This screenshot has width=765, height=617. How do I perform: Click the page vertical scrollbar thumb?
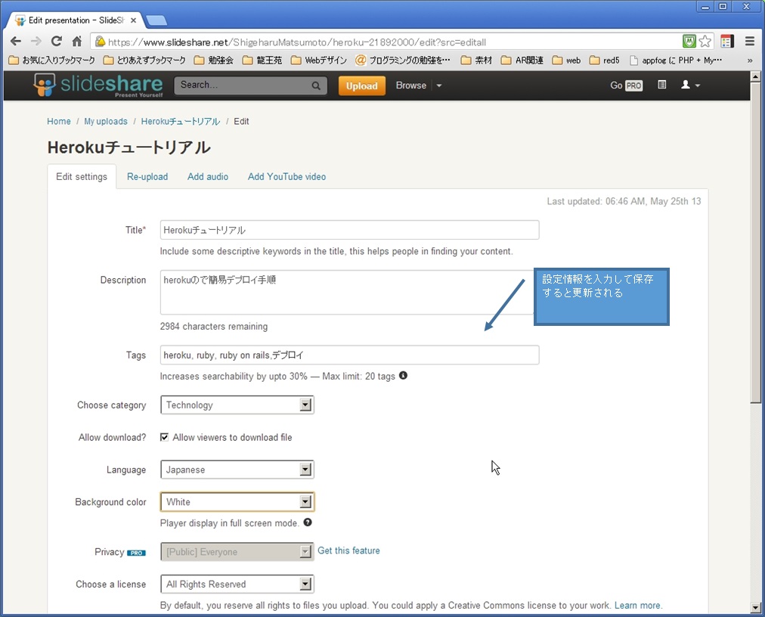click(x=755, y=242)
